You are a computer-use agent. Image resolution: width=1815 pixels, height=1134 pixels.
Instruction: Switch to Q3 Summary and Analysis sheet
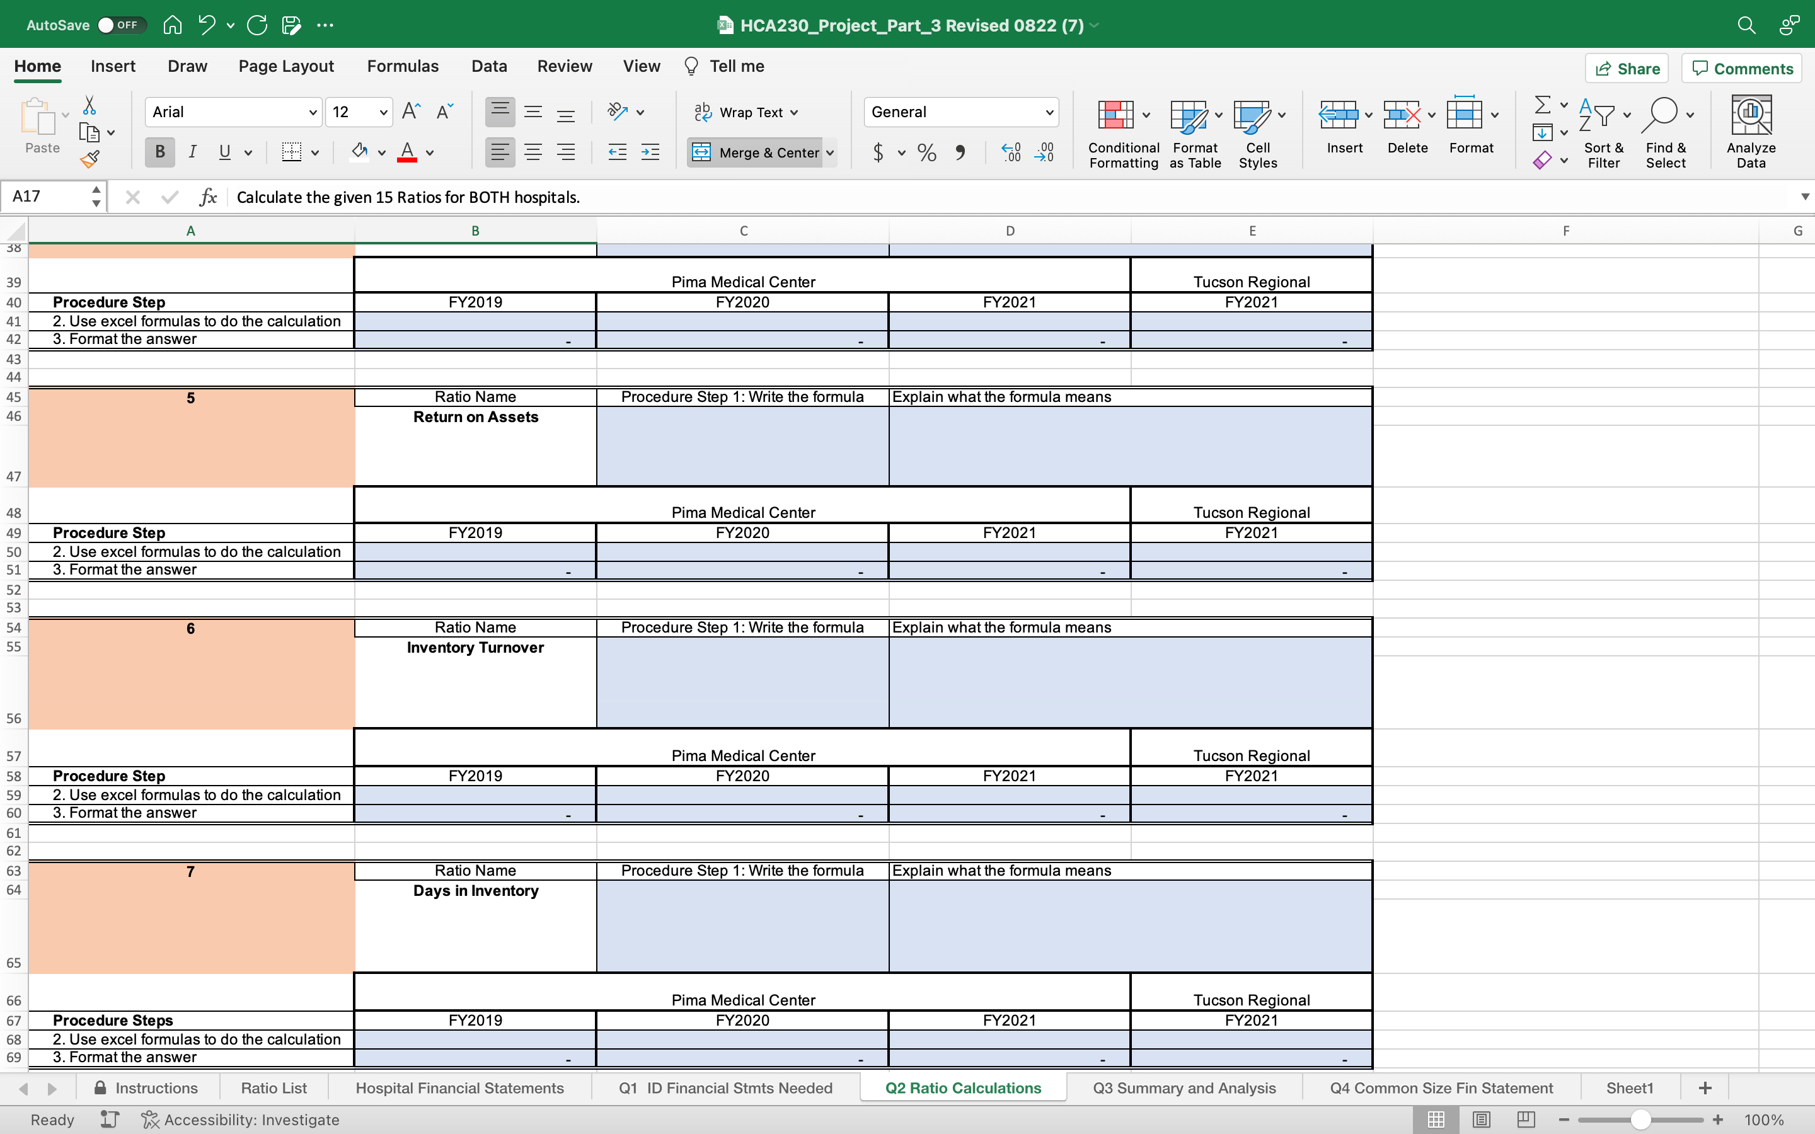(x=1184, y=1087)
